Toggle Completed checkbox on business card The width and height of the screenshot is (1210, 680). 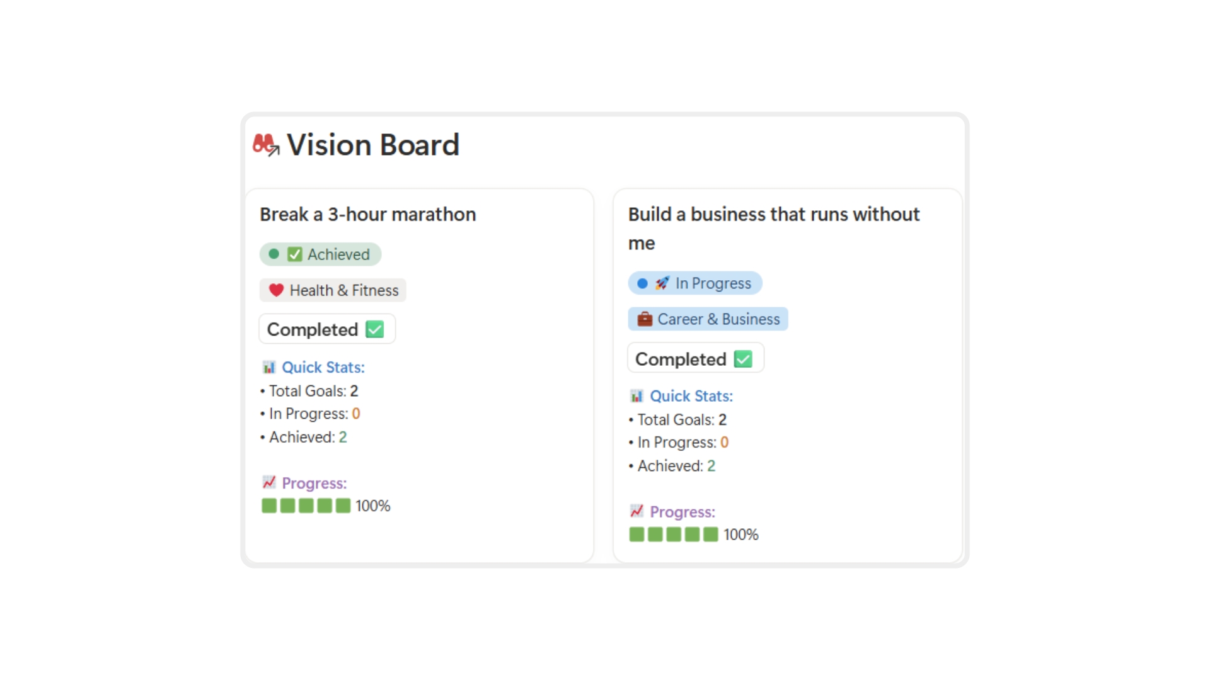(x=743, y=359)
